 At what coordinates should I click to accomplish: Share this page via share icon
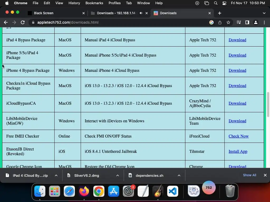tap(220, 22)
